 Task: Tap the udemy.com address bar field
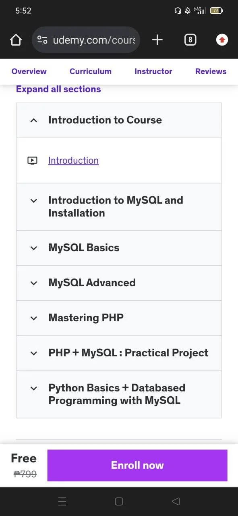coord(86,40)
